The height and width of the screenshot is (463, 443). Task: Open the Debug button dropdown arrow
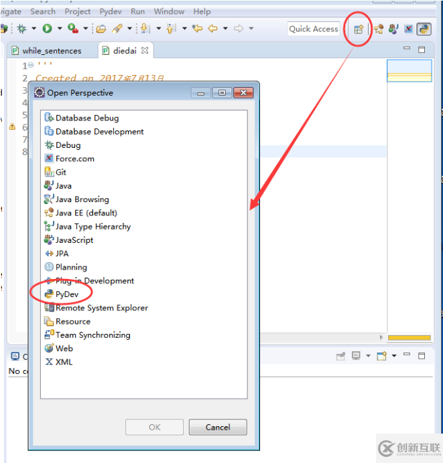[34, 29]
